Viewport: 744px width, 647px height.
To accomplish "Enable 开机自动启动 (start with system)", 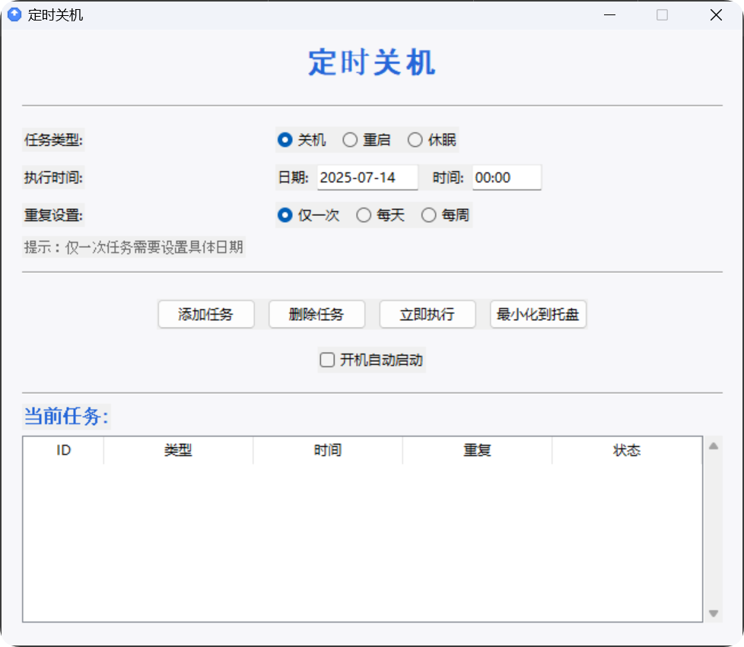I will pyautogui.click(x=327, y=360).
